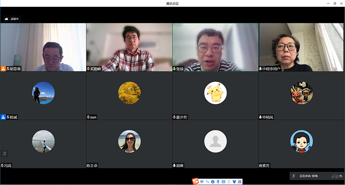
Task: Click the cloud recording status indicator
Action: (12, 19)
